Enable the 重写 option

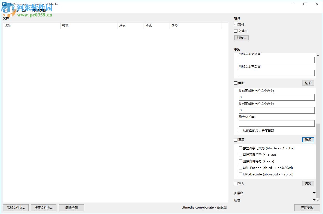pyautogui.click(x=236, y=140)
